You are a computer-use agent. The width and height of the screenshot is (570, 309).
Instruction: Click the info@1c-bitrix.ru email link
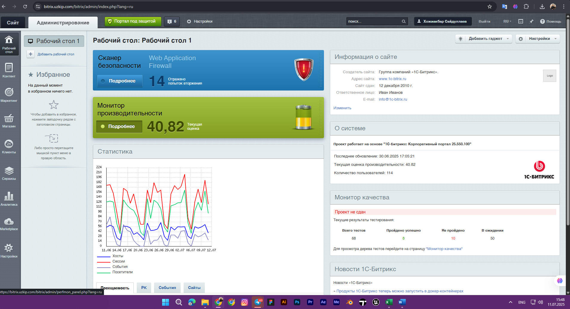[x=393, y=99]
